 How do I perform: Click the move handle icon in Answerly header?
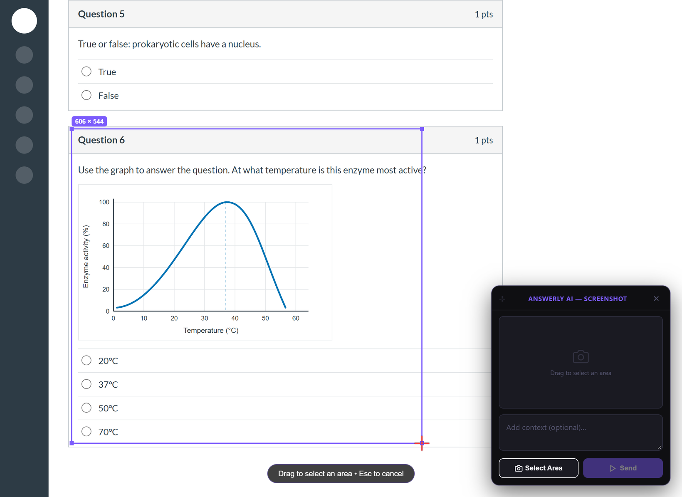(x=502, y=299)
